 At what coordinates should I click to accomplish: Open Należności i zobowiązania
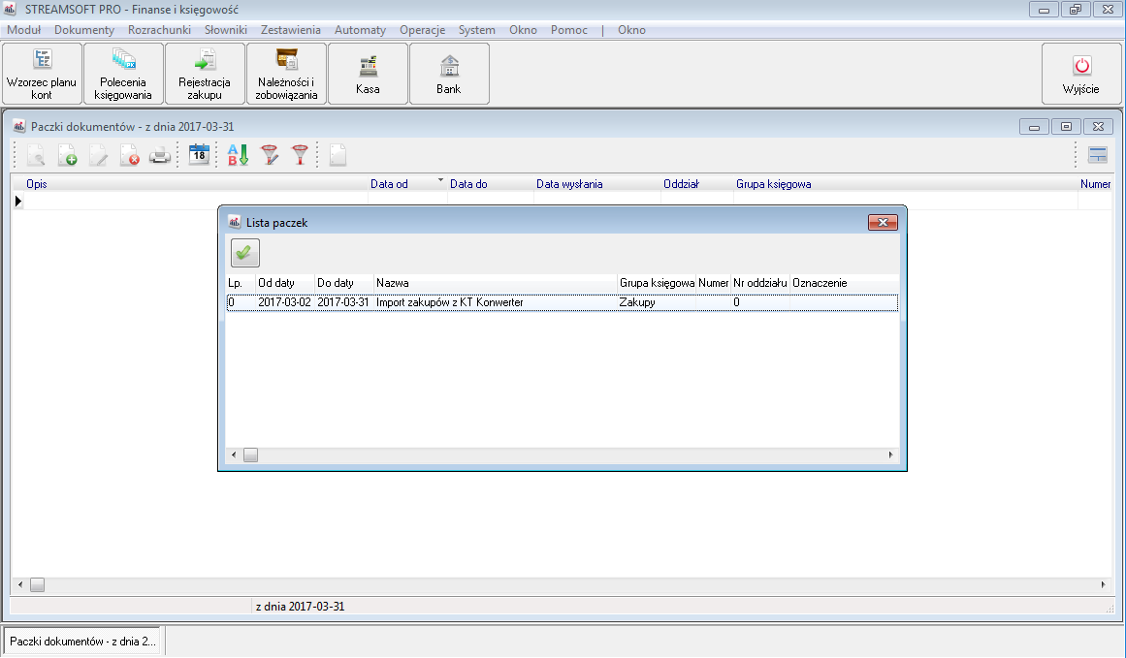point(286,74)
